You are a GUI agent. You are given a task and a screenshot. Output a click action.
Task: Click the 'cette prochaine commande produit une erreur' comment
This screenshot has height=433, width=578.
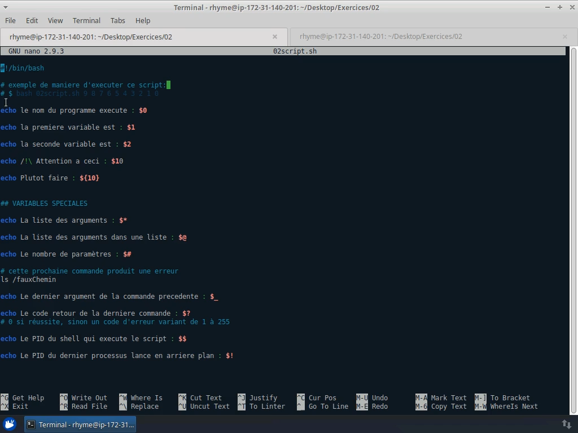pos(89,271)
